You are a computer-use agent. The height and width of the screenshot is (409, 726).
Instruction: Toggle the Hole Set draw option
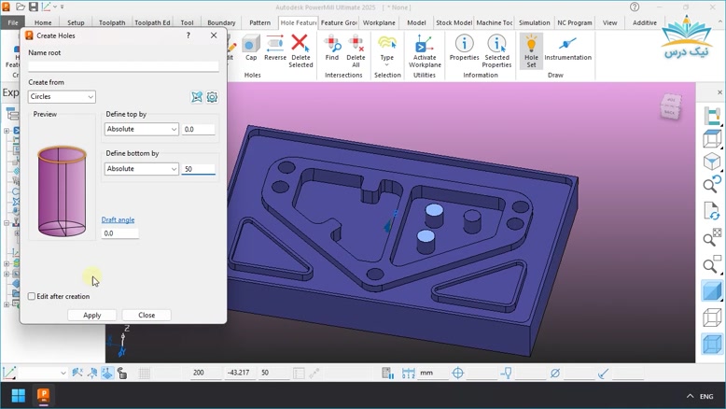[x=531, y=49]
